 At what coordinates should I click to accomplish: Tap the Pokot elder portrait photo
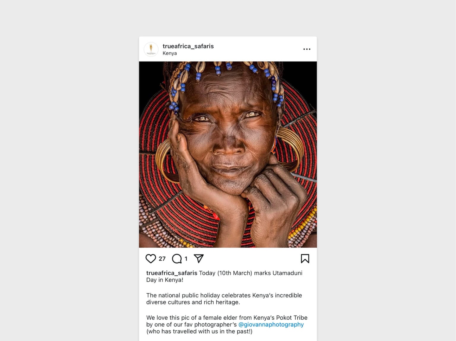[228, 154]
